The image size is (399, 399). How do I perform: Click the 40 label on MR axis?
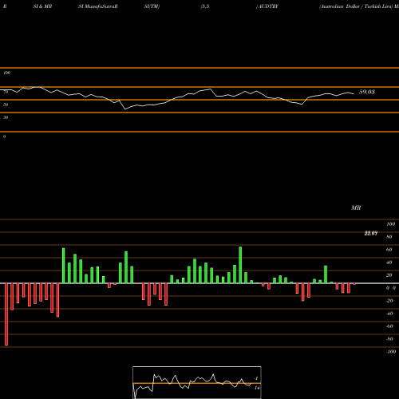click(389, 263)
